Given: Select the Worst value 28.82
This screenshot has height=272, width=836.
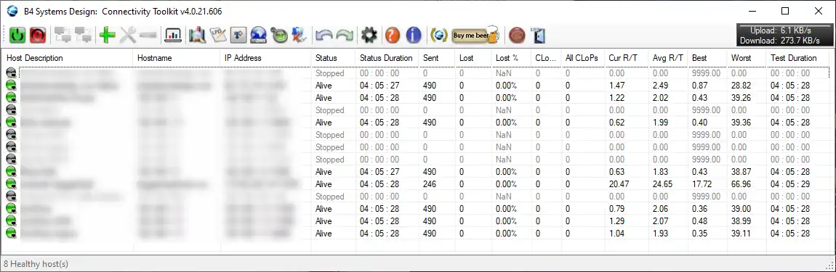Looking at the screenshot, I should (741, 86).
